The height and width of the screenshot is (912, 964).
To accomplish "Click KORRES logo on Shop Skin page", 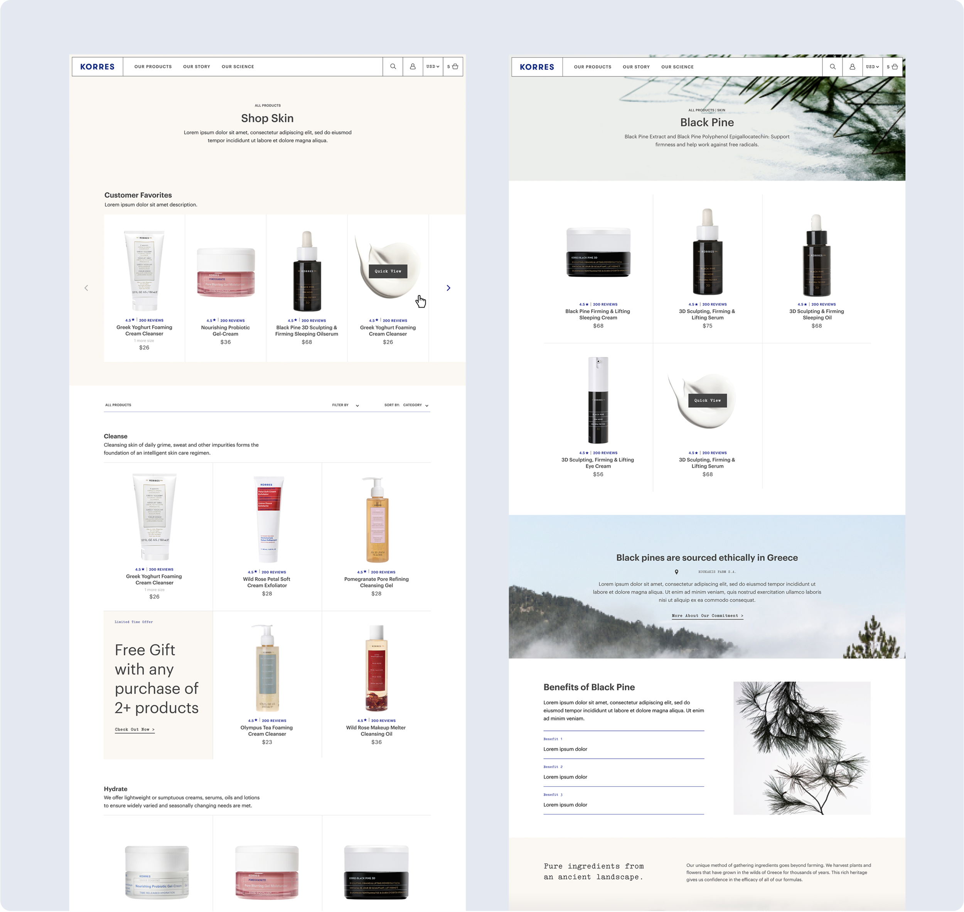I will (x=97, y=67).
